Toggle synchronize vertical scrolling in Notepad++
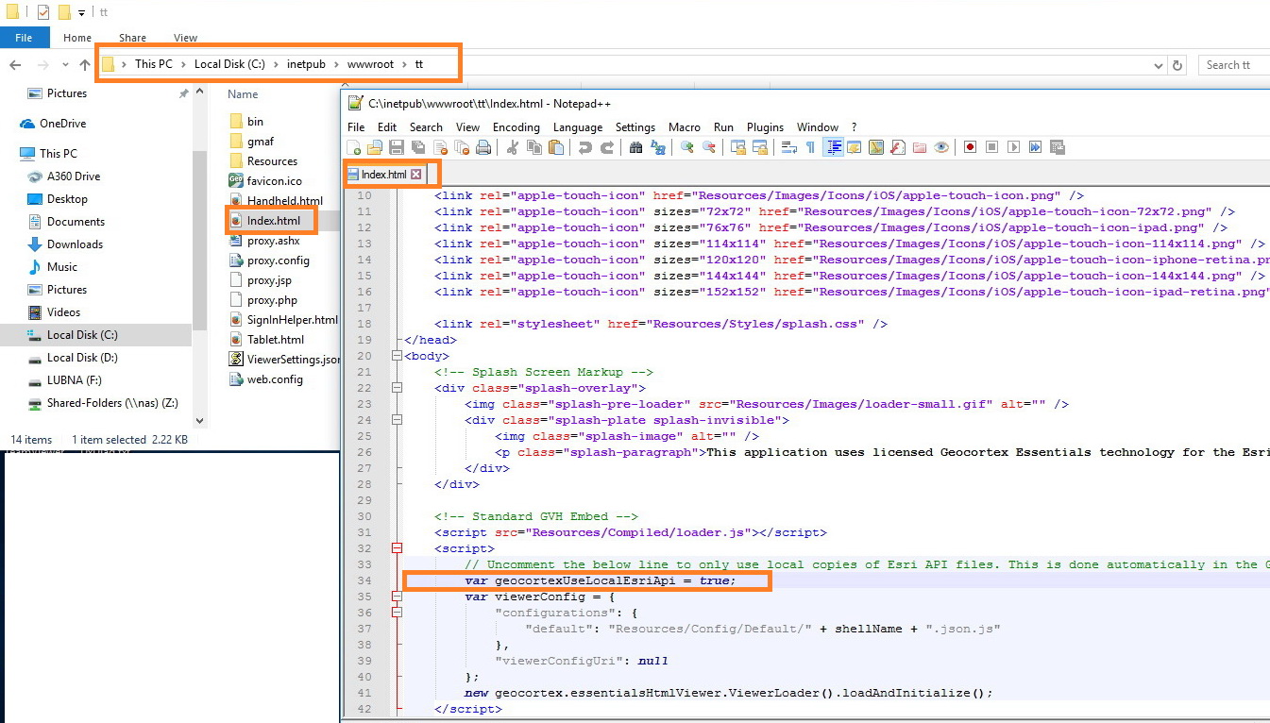The height and width of the screenshot is (723, 1270). [x=738, y=147]
